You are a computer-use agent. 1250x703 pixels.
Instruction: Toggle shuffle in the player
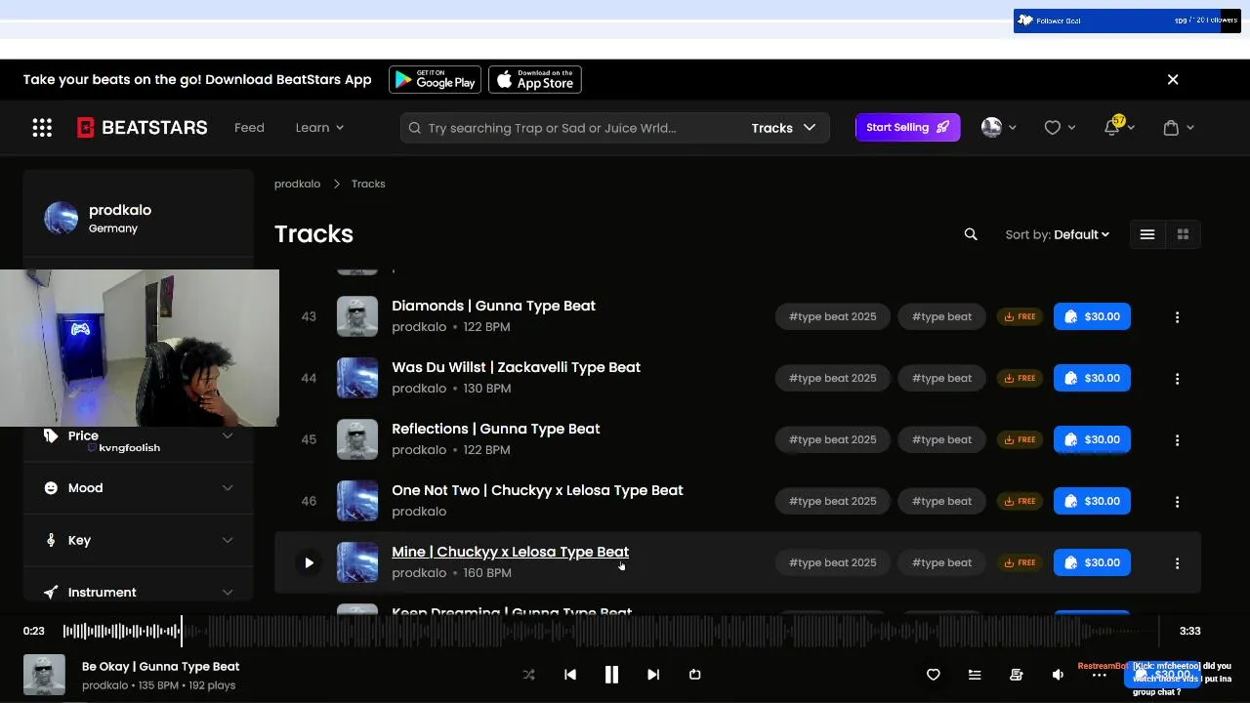pyautogui.click(x=528, y=675)
